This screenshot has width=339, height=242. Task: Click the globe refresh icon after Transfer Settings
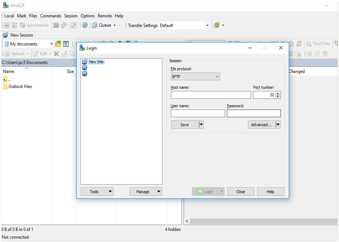click(217, 25)
